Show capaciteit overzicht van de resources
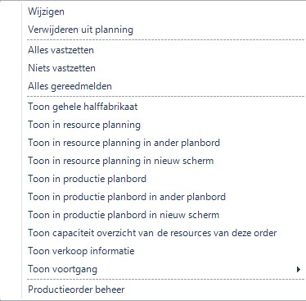The width and height of the screenshot is (306, 301). tap(164, 233)
